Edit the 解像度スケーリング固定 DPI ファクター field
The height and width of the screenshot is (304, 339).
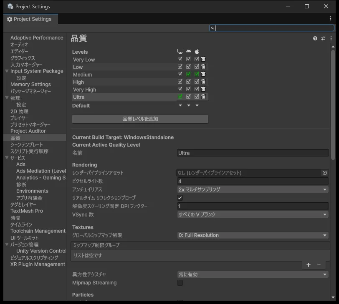pyautogui.click(x=253, y=206)
